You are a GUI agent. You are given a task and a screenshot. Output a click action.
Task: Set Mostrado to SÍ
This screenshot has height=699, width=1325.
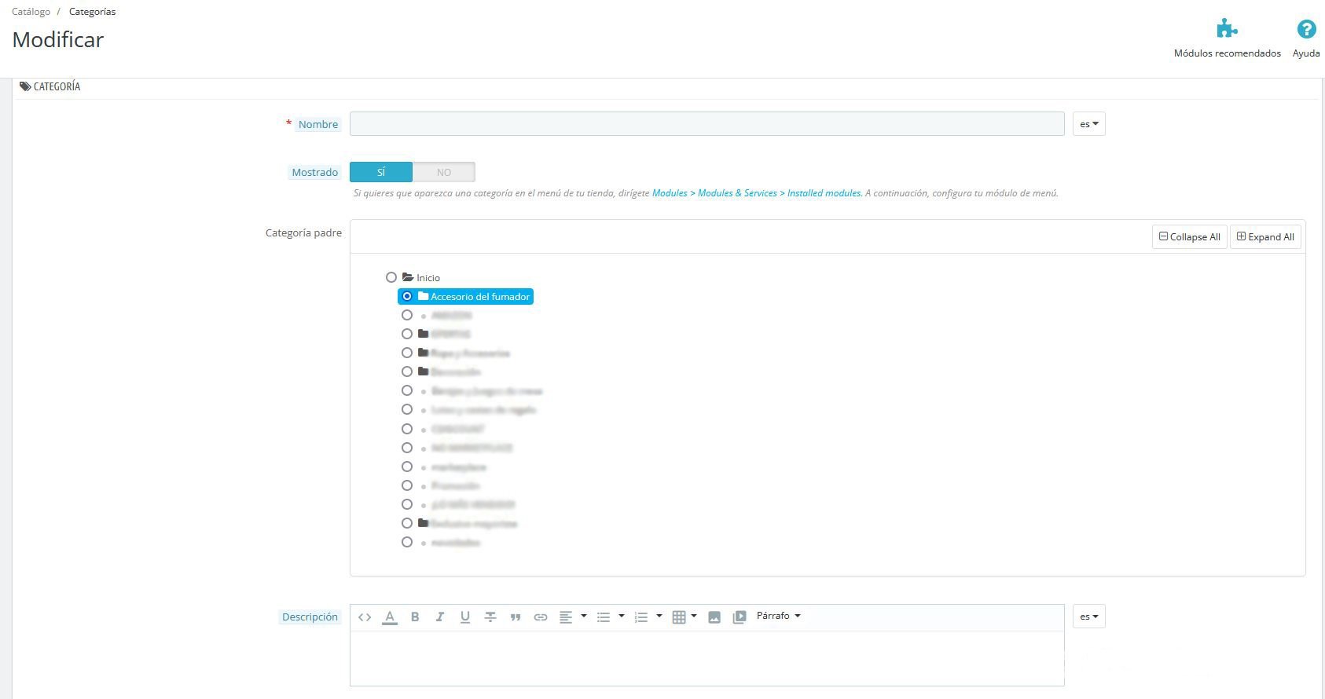click(381, 172)
